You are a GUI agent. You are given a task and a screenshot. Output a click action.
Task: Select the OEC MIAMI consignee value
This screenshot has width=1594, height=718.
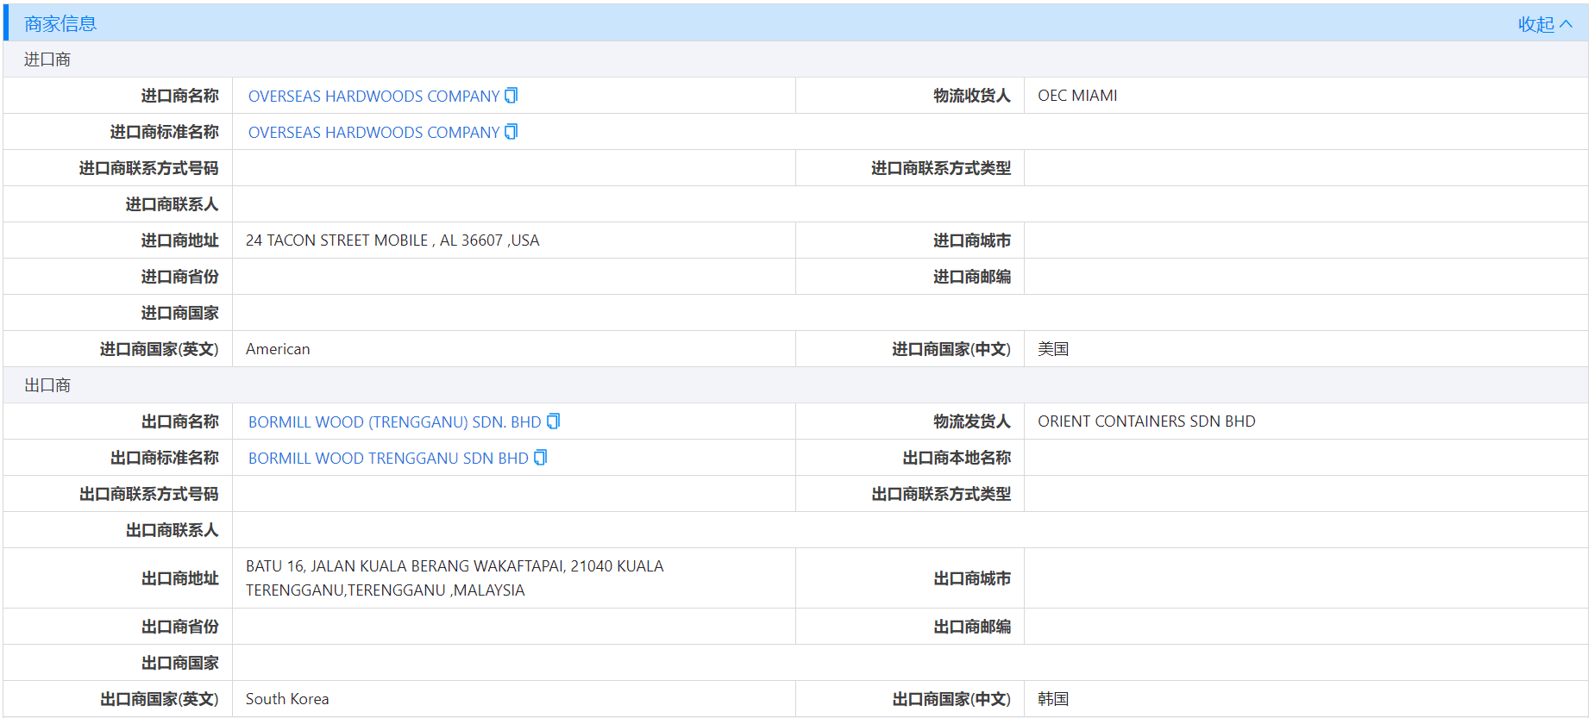coord(1077,96)
